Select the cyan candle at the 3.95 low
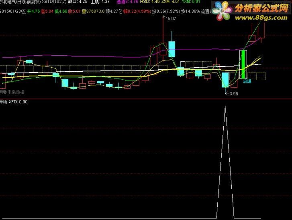The image size is (292, 220). coord(225,80)
